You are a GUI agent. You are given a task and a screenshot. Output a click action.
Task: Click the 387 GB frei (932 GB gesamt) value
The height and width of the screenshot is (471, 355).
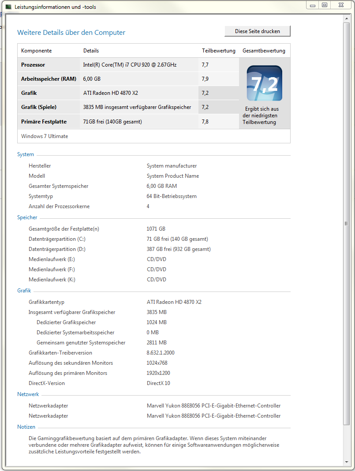click(x=179, y=249)
